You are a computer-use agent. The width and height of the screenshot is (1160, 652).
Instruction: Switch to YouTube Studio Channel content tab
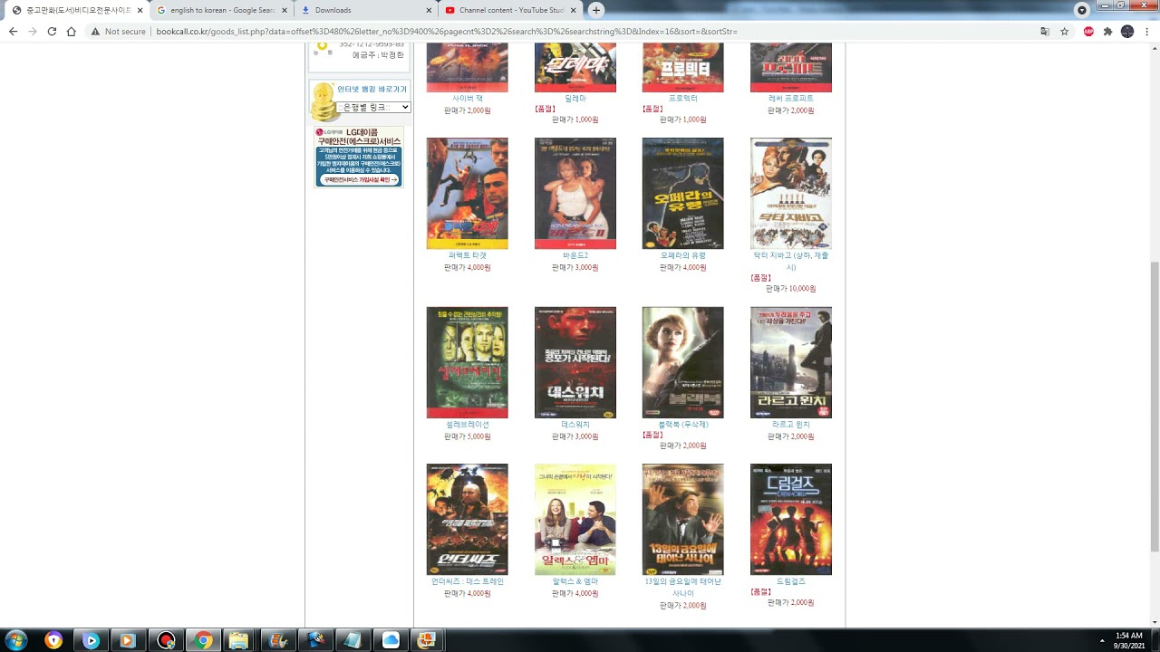tap(511, 10)
